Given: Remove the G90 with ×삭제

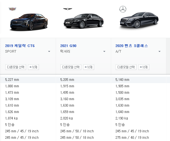Looking at the screenshot, I should click(89, 67).
